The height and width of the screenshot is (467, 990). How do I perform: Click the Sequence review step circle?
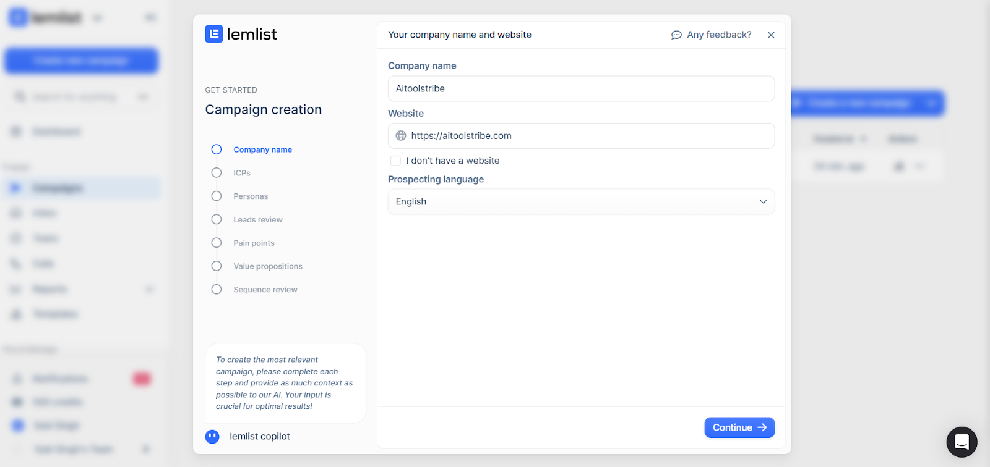[217, 290]
